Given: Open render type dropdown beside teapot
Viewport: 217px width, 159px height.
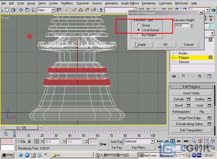Looking at the screenshot, I should (208, 10).
